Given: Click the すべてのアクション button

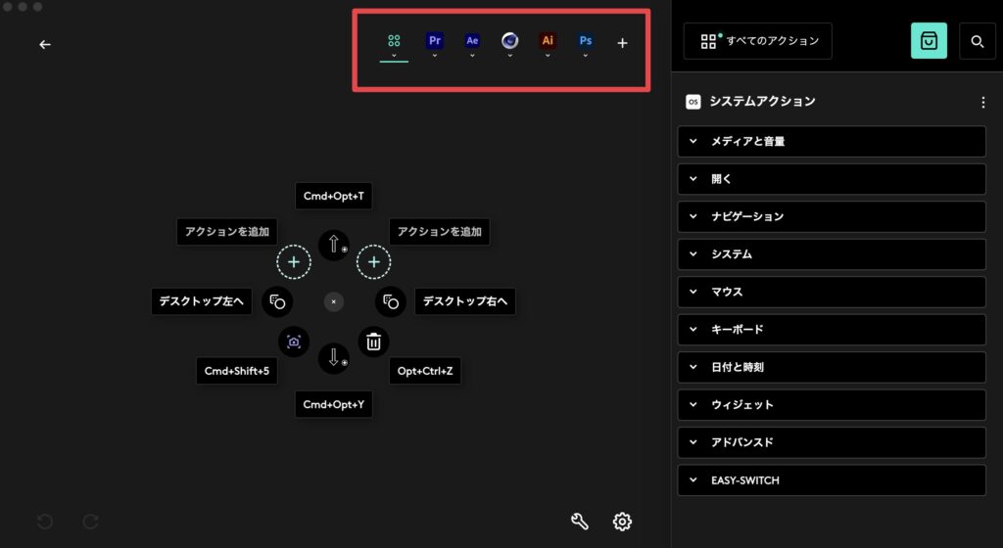Looking at the screenshot, I should click(758, 41).
